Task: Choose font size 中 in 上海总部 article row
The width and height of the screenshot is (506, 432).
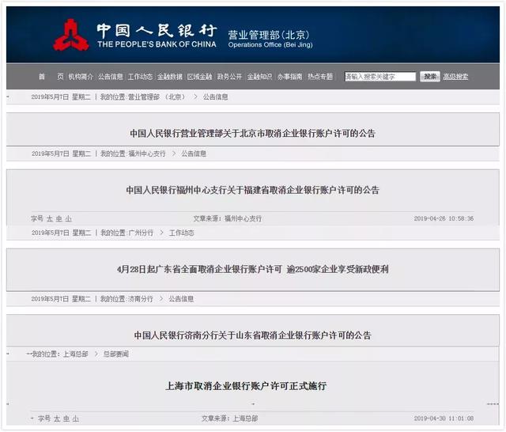Action: [66, 419]
